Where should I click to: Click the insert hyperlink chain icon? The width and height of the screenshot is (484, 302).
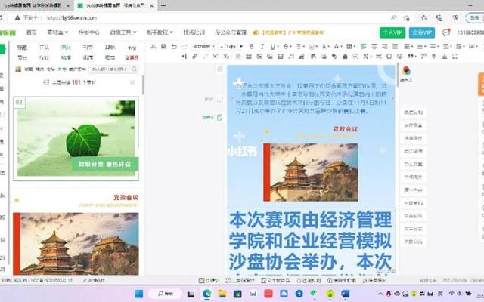(195, 57)
